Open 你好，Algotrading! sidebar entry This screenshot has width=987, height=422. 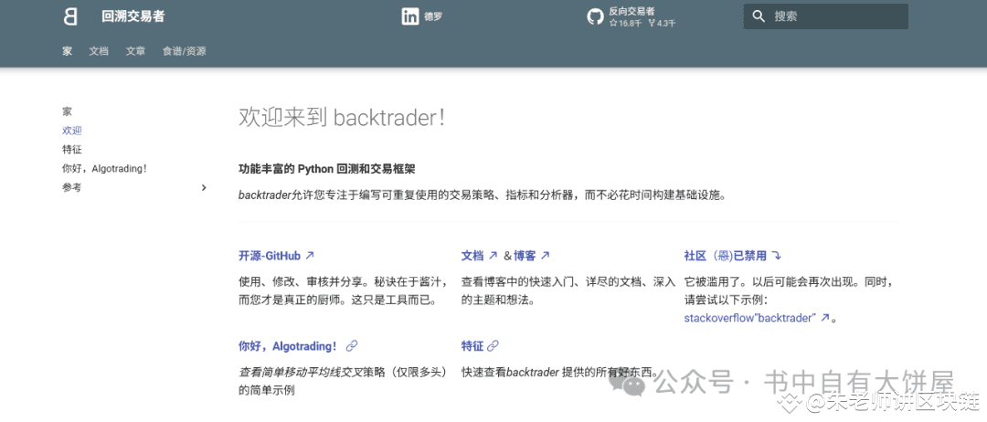[104, 169]
